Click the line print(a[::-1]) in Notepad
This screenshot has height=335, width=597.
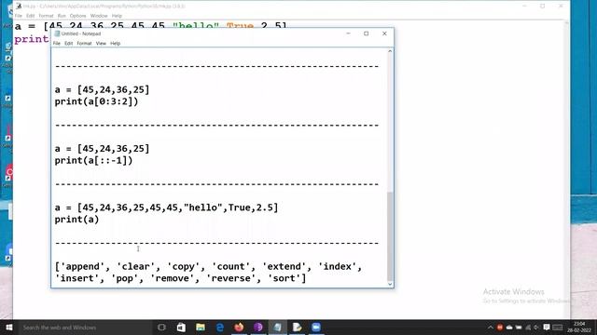tap(93, 161)
